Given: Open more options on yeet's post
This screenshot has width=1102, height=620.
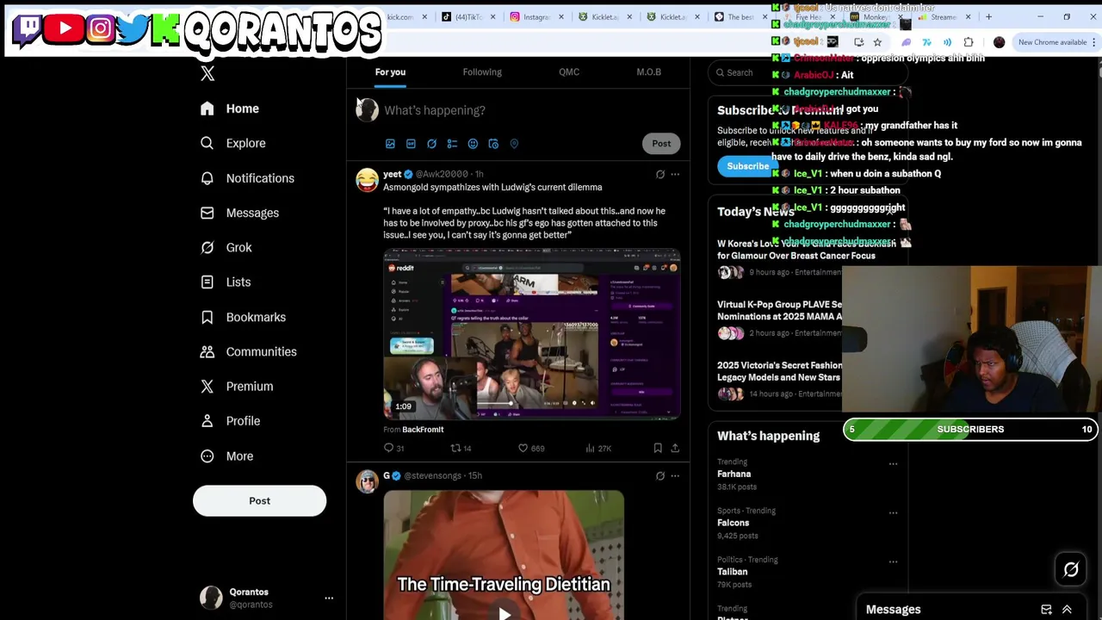Looking at the screenshot, I should 675,175.
